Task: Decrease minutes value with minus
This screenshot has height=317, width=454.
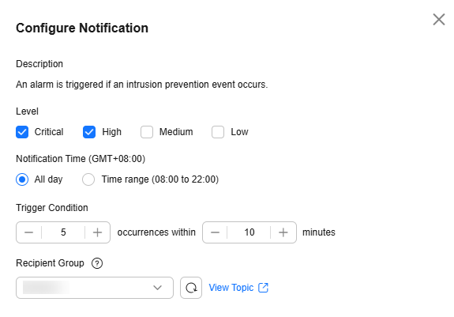Action: pos(215,232)
